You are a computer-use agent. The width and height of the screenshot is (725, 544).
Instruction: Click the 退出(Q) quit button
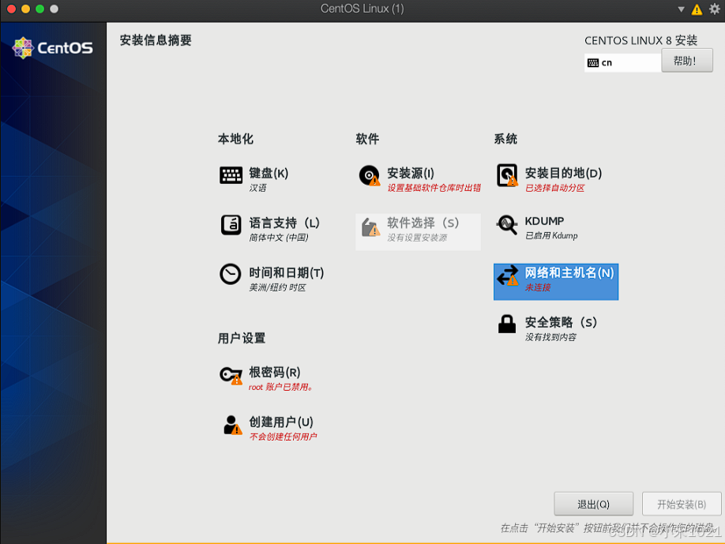click(x=594, y=504)
